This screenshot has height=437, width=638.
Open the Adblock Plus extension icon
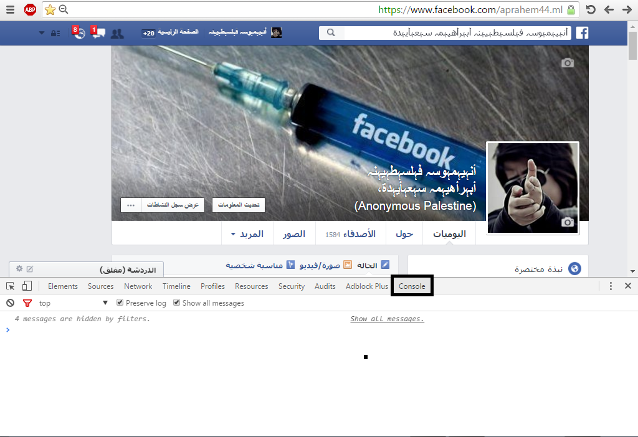click(30, 10)
